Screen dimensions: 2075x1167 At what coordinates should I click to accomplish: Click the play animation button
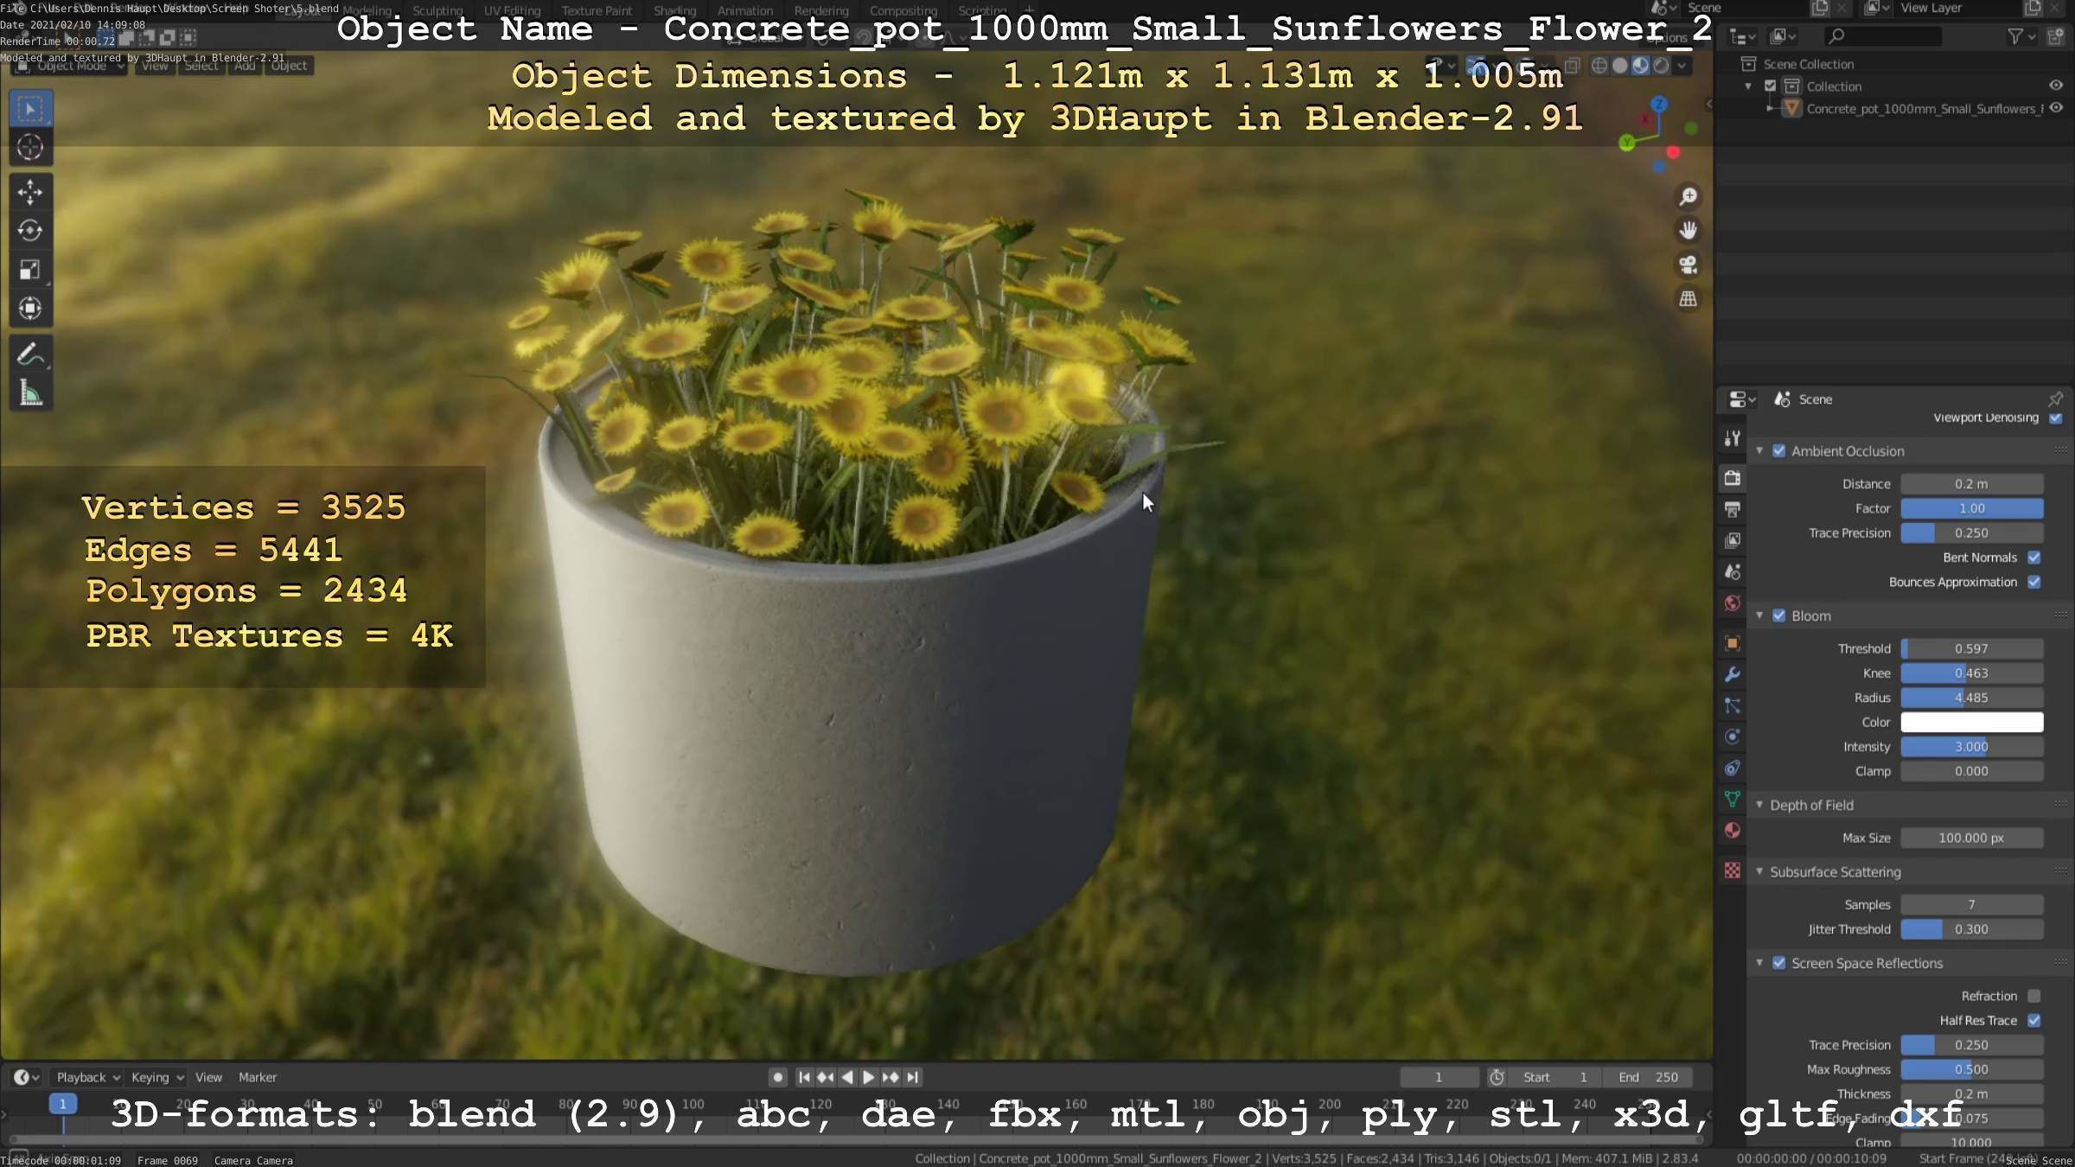click(869, 1077)
